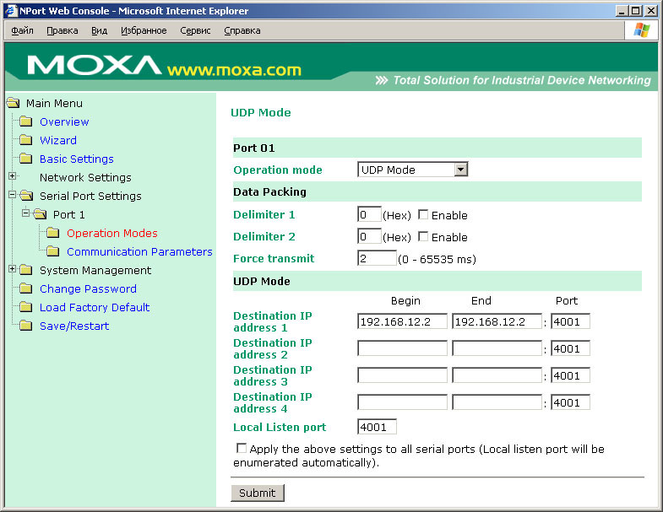Click the Load Factory Default folder icon
Viewport: 663px width, 512px height.
[x=25, y=307]
